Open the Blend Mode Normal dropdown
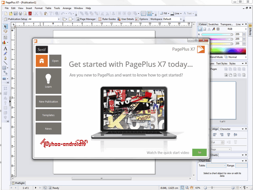Image resolution: width=253 pixels, height=190 pixels. pos(246,57)
